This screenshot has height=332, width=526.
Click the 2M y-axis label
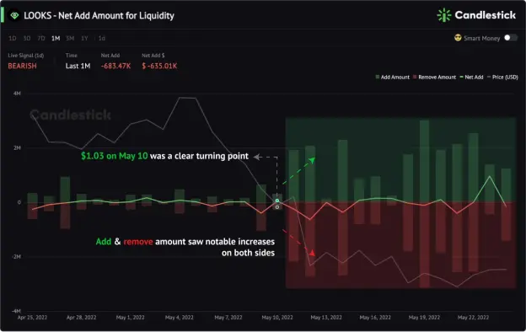coord(17,148)
